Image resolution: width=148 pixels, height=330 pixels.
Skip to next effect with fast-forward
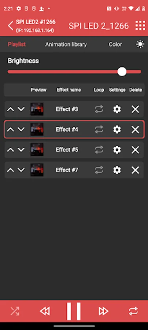coord(103,311)
